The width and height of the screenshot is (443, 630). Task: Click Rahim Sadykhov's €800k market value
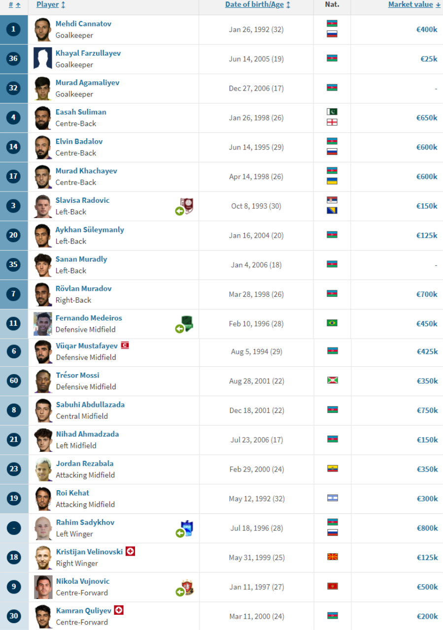coord(427,528)
